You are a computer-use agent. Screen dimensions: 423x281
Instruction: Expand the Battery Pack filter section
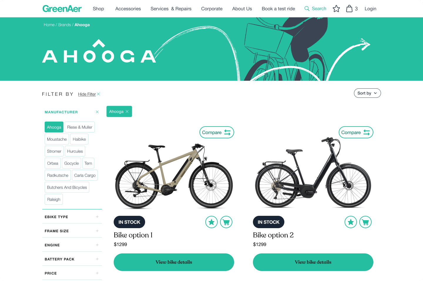[72, 259]
